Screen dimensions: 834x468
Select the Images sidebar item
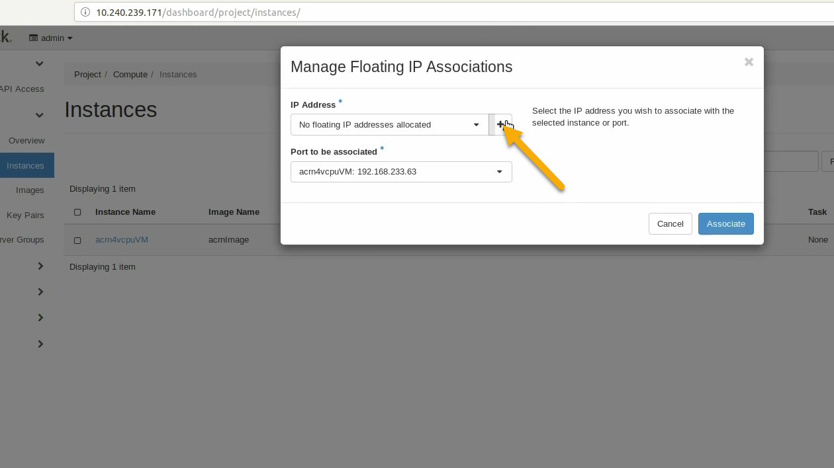pos(30,190)
